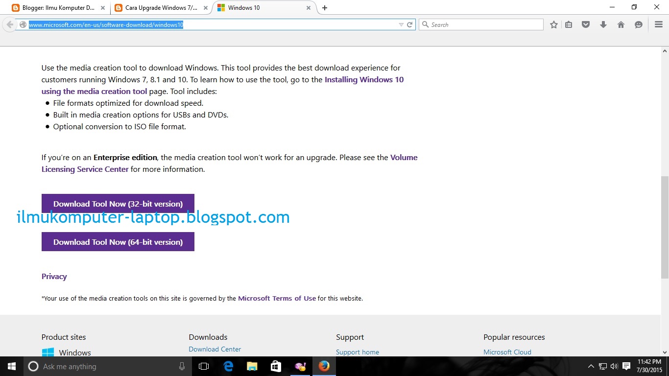669x376 pixels.
Task: Click the browser back arrow button
Action: (x=10, y=24)
